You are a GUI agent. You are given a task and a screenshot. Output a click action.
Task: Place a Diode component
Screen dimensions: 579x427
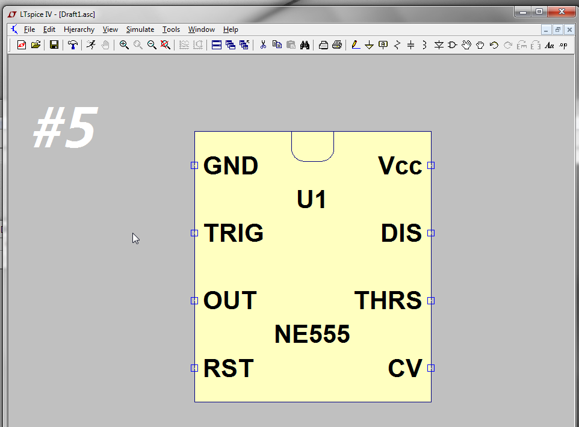click(x=439, y=45)
